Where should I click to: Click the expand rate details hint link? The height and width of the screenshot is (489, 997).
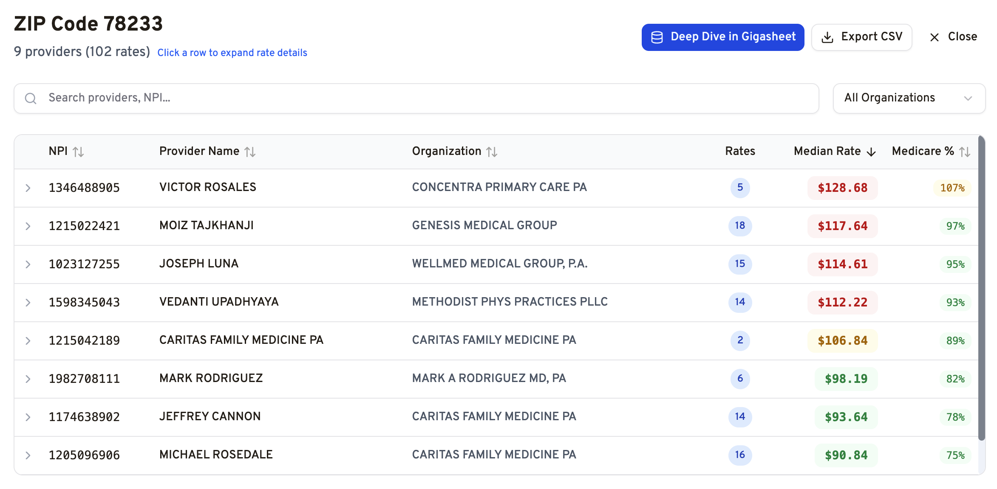[232, 53]
